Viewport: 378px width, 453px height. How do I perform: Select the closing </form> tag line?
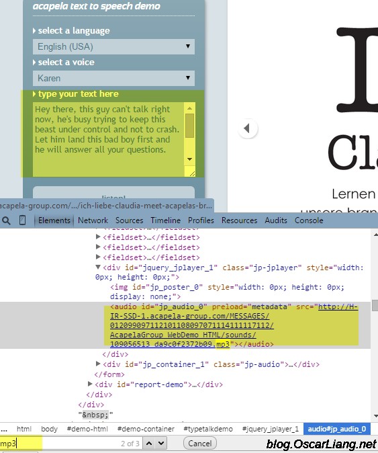click(x=109, y=374)
